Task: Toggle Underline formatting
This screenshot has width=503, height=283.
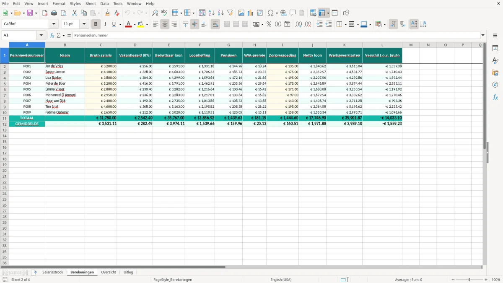Action: tap(114, 24)
